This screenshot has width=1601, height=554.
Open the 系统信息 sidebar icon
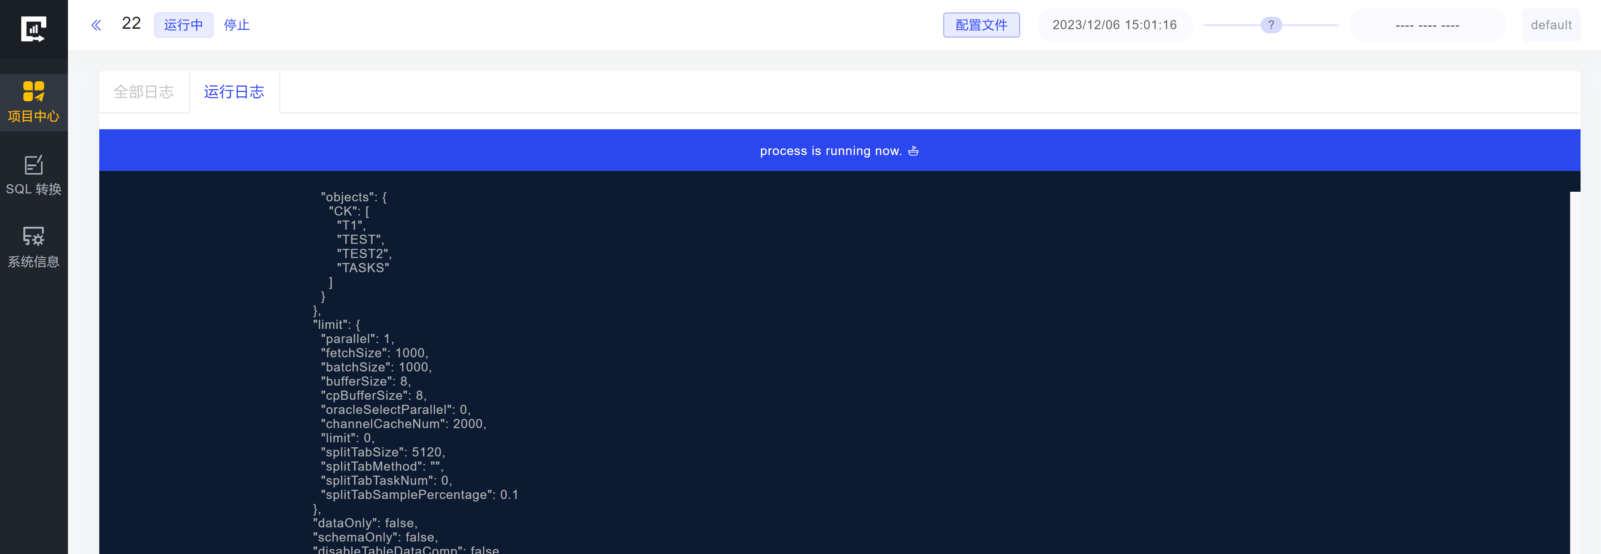click(33, 236)
